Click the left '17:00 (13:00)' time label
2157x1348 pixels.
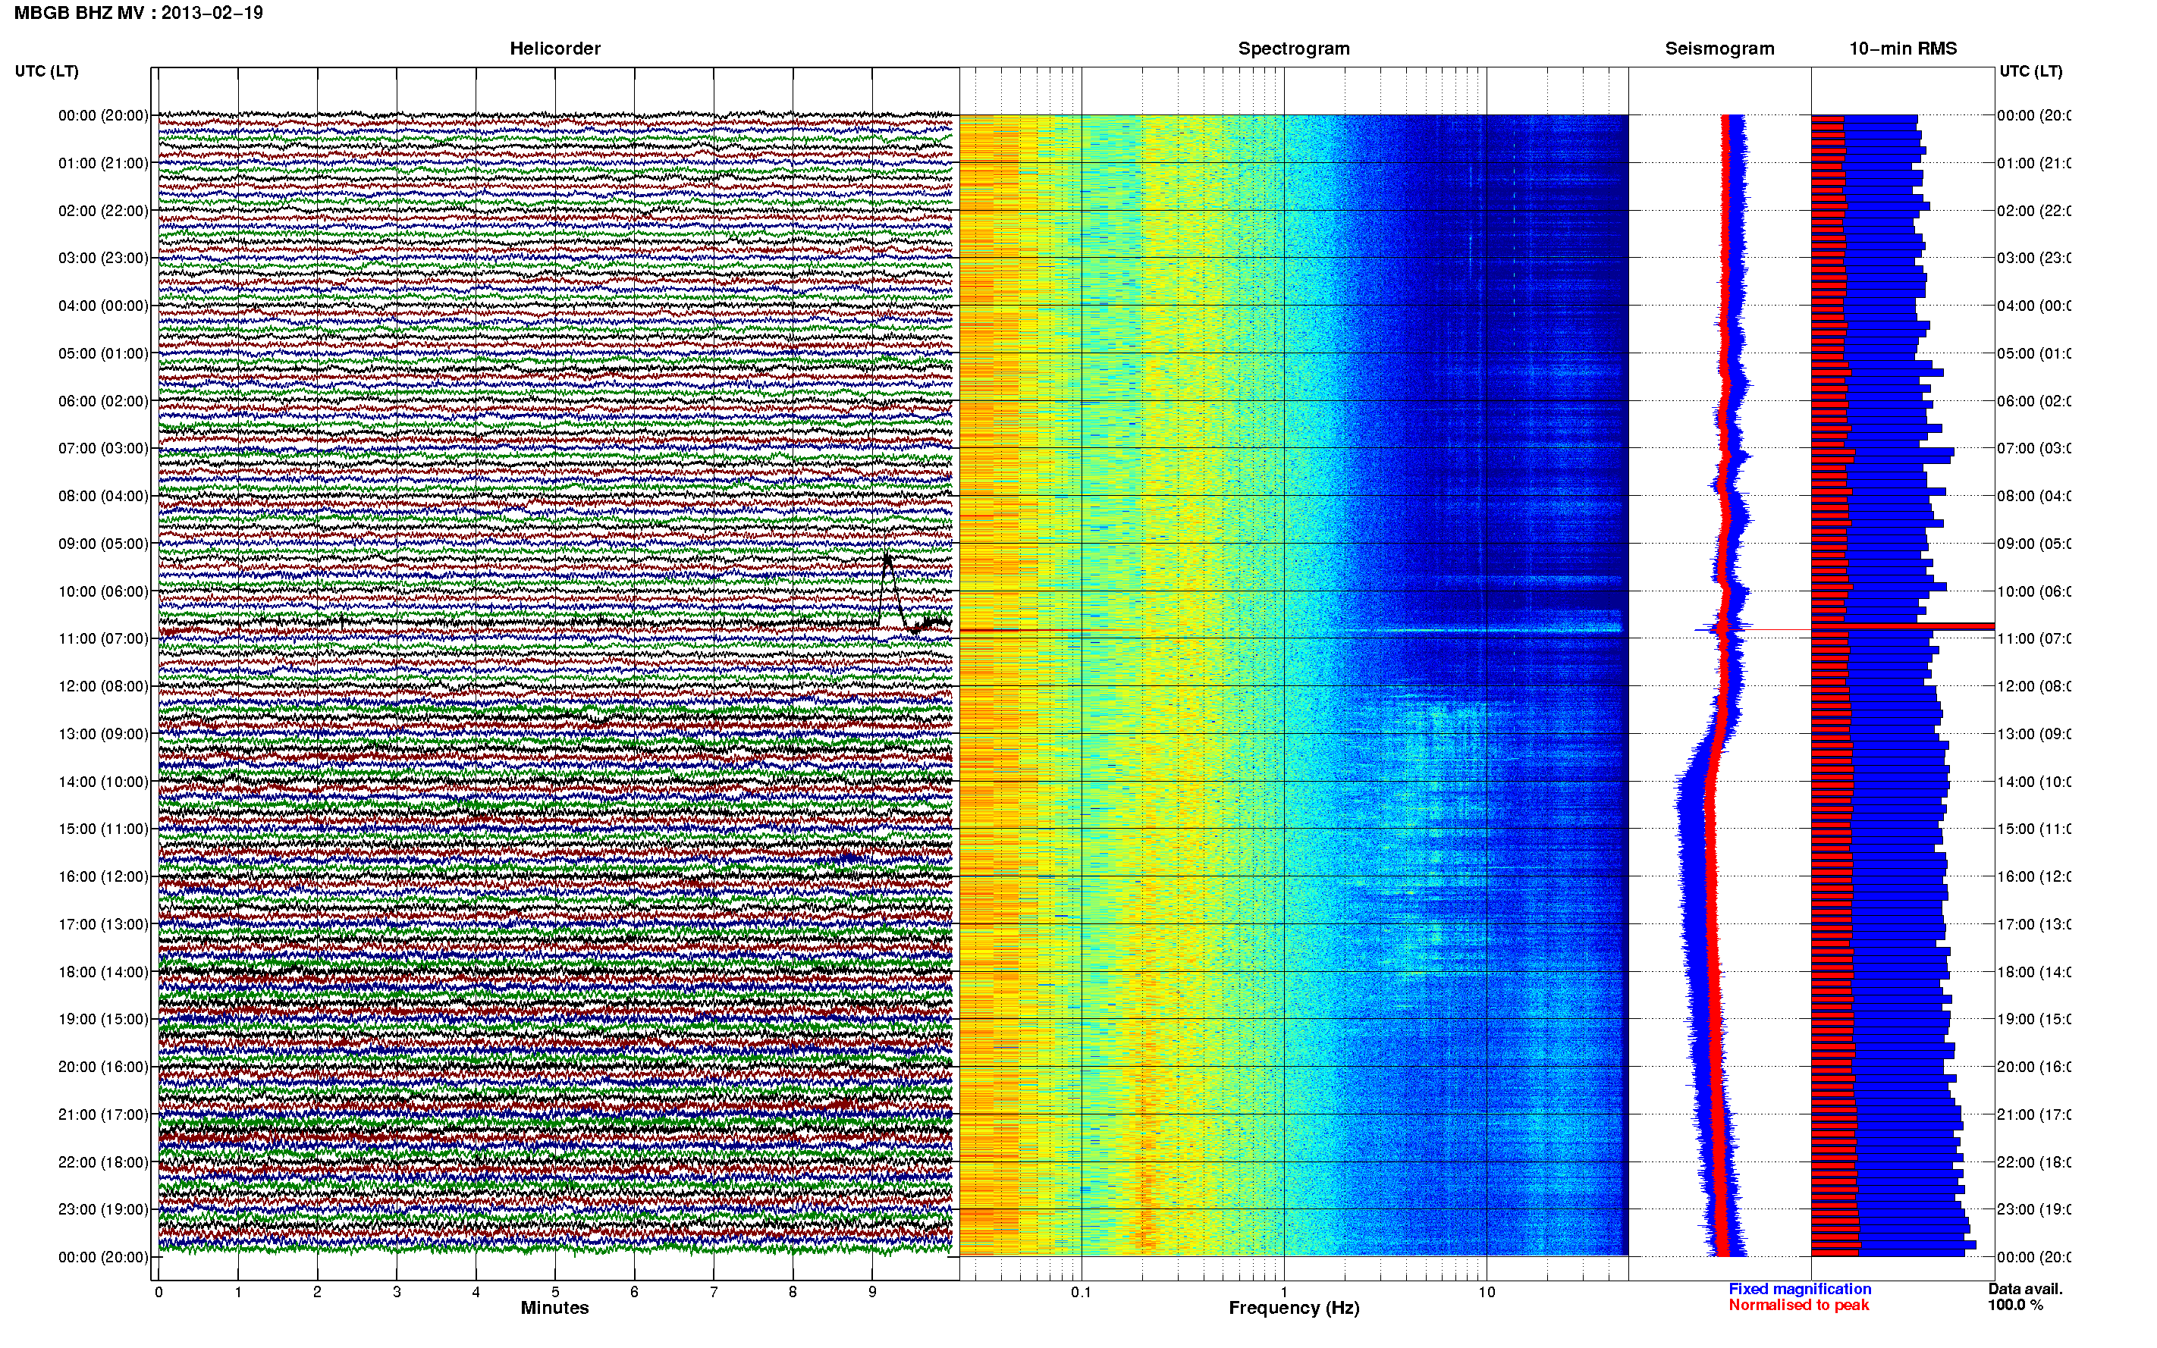coord(103,924)
